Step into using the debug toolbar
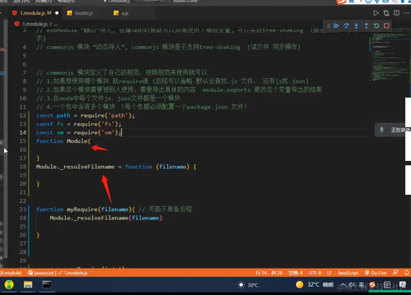411x295 pixels. [356, 26]
